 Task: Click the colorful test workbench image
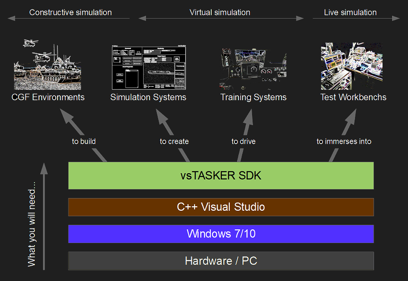tap(351, 66)
